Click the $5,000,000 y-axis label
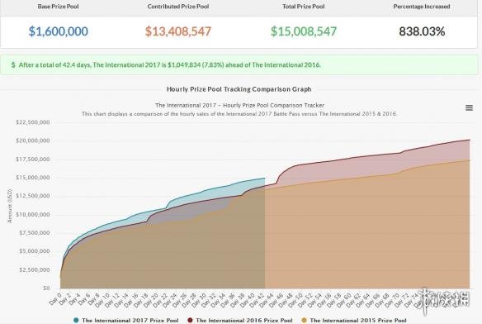The image size is (482, 324). click(x=35, y=251)
